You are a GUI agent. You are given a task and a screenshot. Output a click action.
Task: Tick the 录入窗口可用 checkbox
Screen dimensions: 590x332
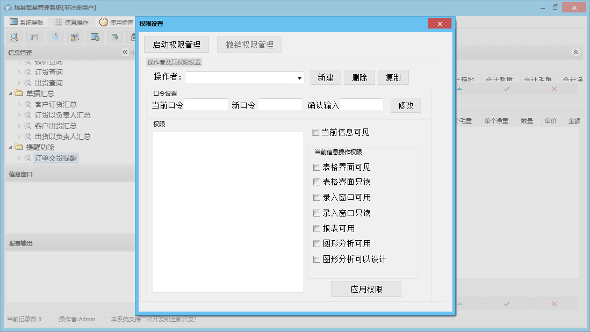click(317, 198)
